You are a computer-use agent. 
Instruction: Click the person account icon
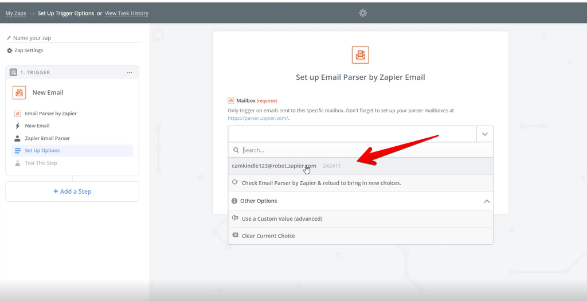(17, 138)
